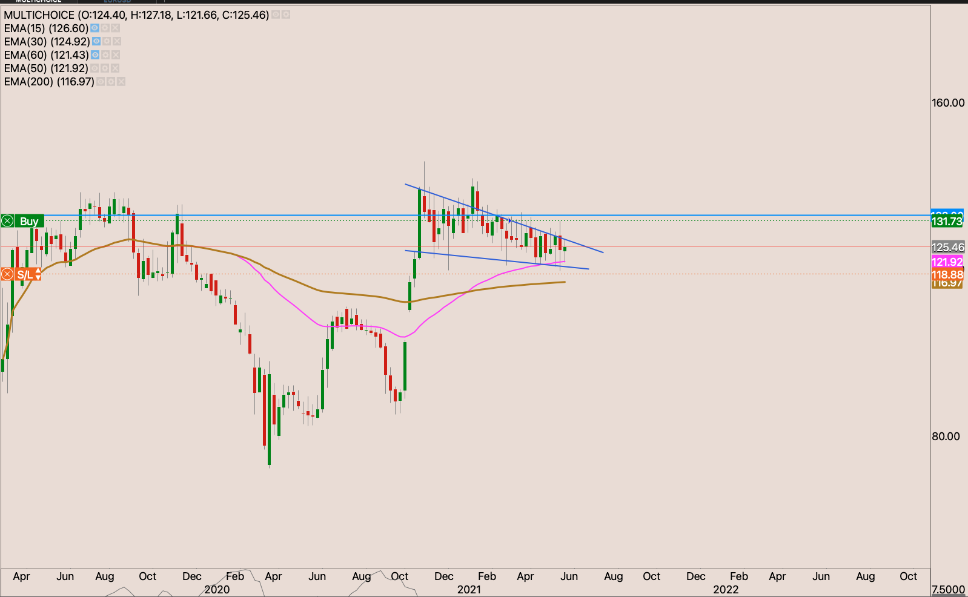Switch to the EURUSD chart tab
This screenshot has height=597, width=968.
(x=117, y=1)
